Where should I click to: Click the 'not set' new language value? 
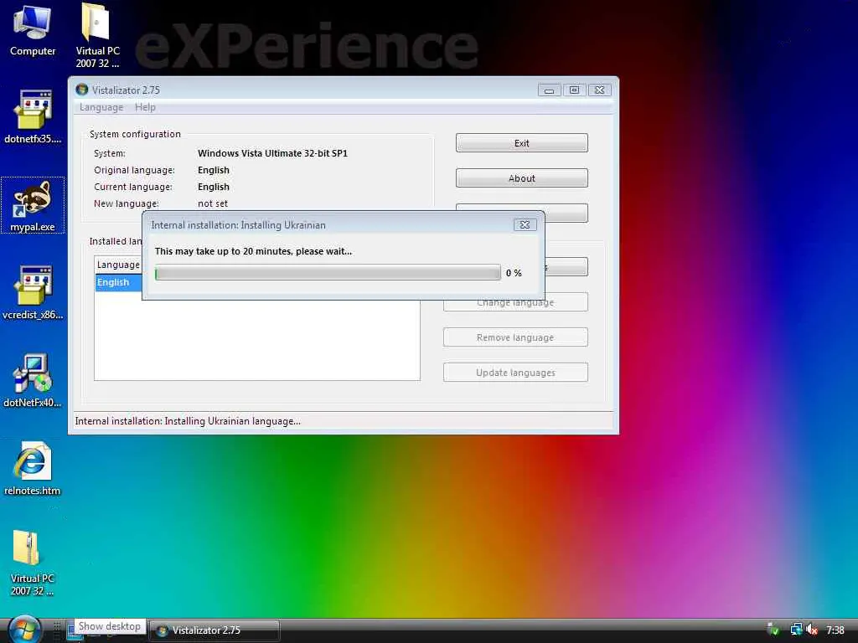pyautogui.click(x=213, y=203)
